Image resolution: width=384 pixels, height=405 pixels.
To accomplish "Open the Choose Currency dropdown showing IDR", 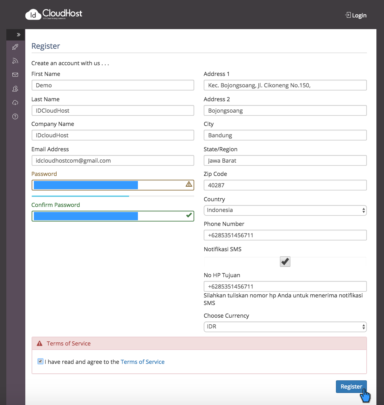I will coord(285,327).
